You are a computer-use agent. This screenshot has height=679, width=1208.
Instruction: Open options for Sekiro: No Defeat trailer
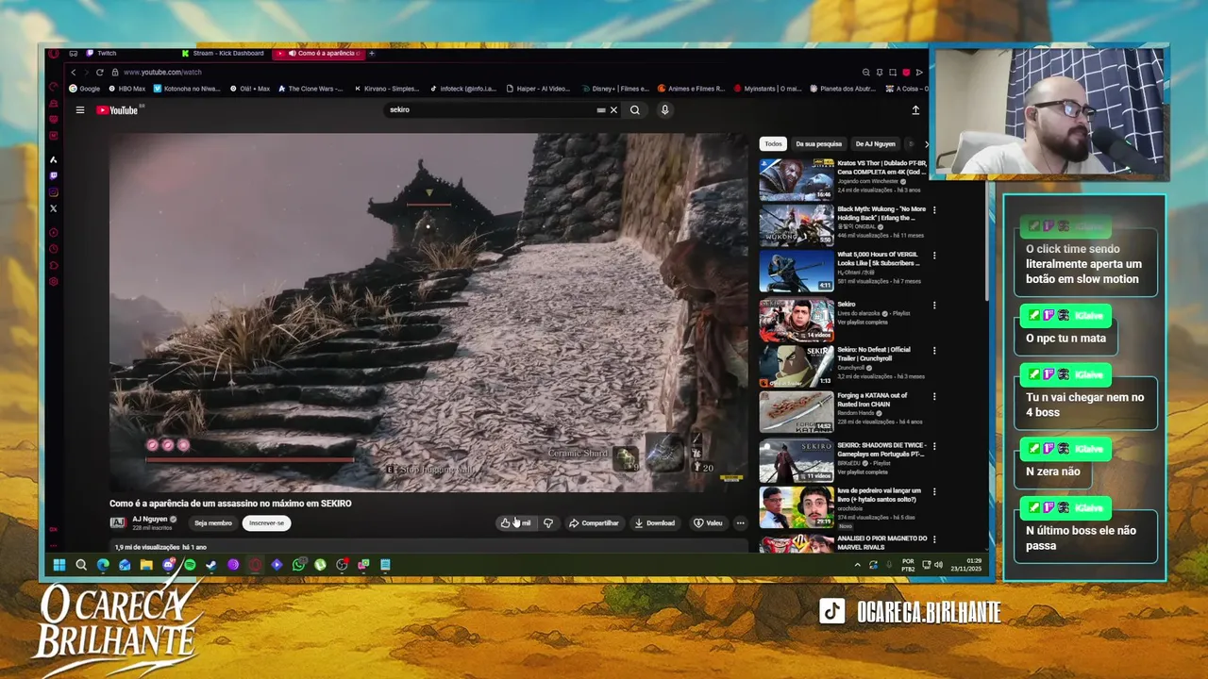(934, 351)
